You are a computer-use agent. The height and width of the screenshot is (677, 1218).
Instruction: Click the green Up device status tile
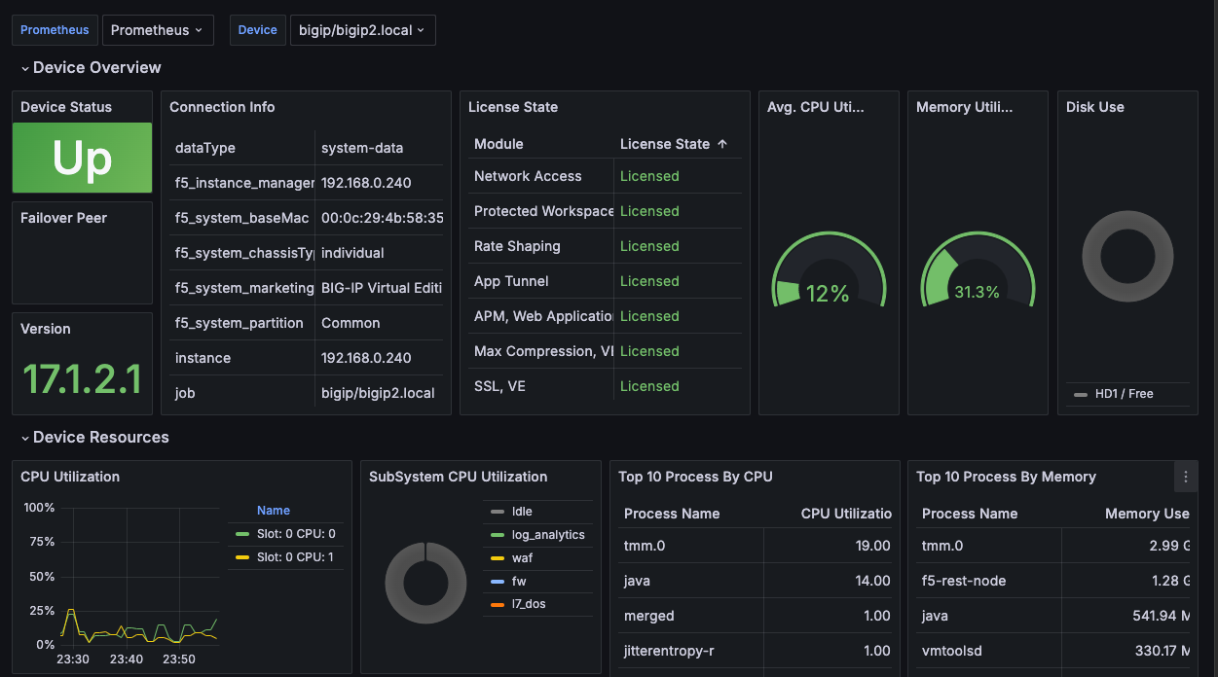coord(82,158)
